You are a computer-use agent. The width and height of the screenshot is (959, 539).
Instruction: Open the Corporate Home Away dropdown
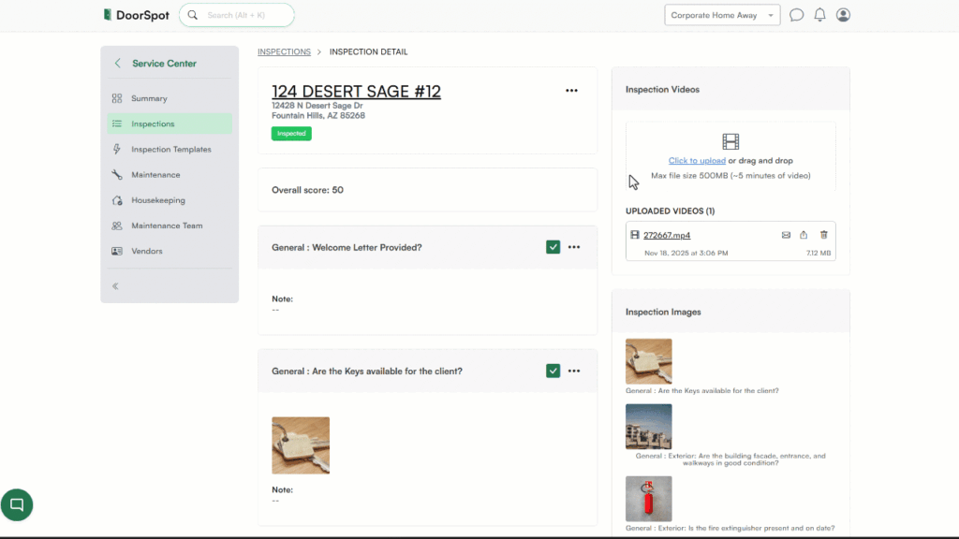pyautogui.click(x=722, y=15)
